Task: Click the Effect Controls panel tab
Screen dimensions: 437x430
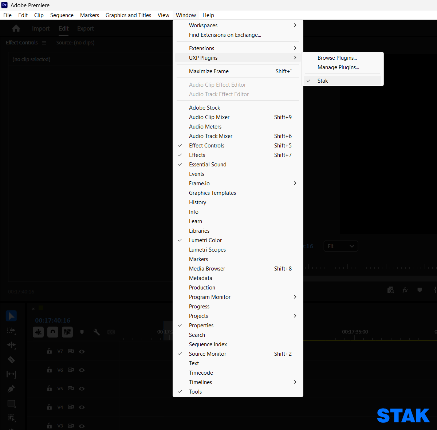Action: [22, 43]
